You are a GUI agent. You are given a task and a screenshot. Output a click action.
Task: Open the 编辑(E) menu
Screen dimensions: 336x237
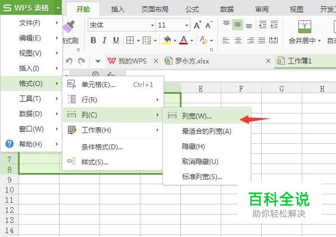[x=31, y=38]
